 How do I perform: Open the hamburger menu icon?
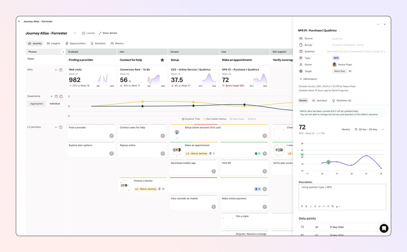pyautogui.click(x=19, y=21)
